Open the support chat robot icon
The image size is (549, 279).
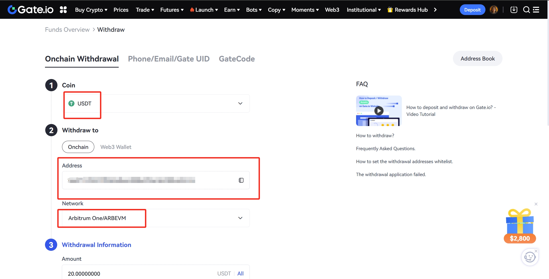click(529, 257)
